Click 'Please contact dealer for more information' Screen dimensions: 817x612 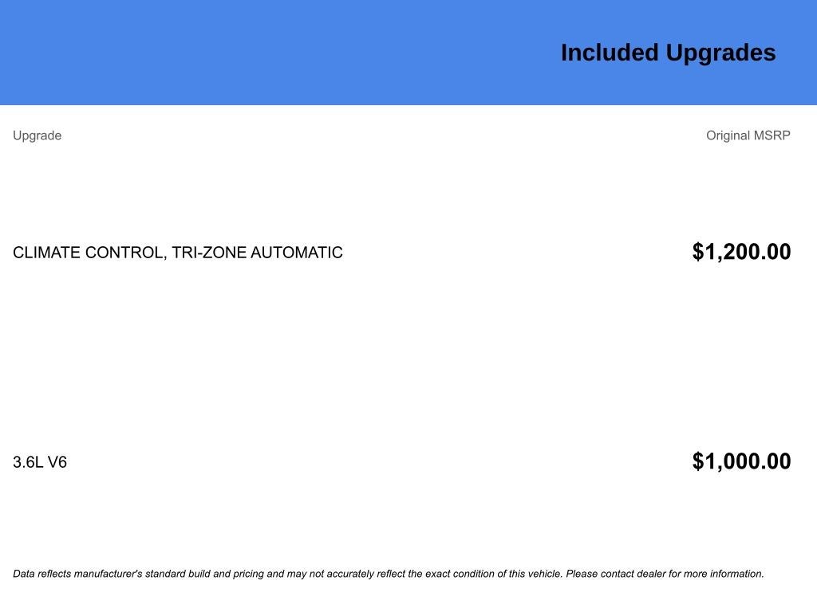pos(665,574)
